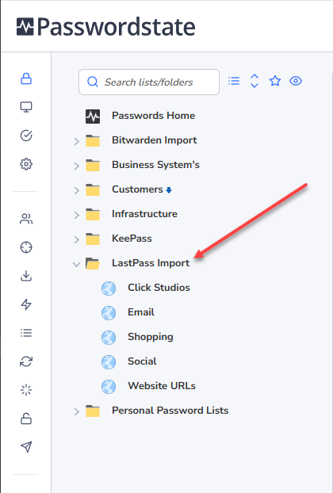Select the Customers folder

137,189
